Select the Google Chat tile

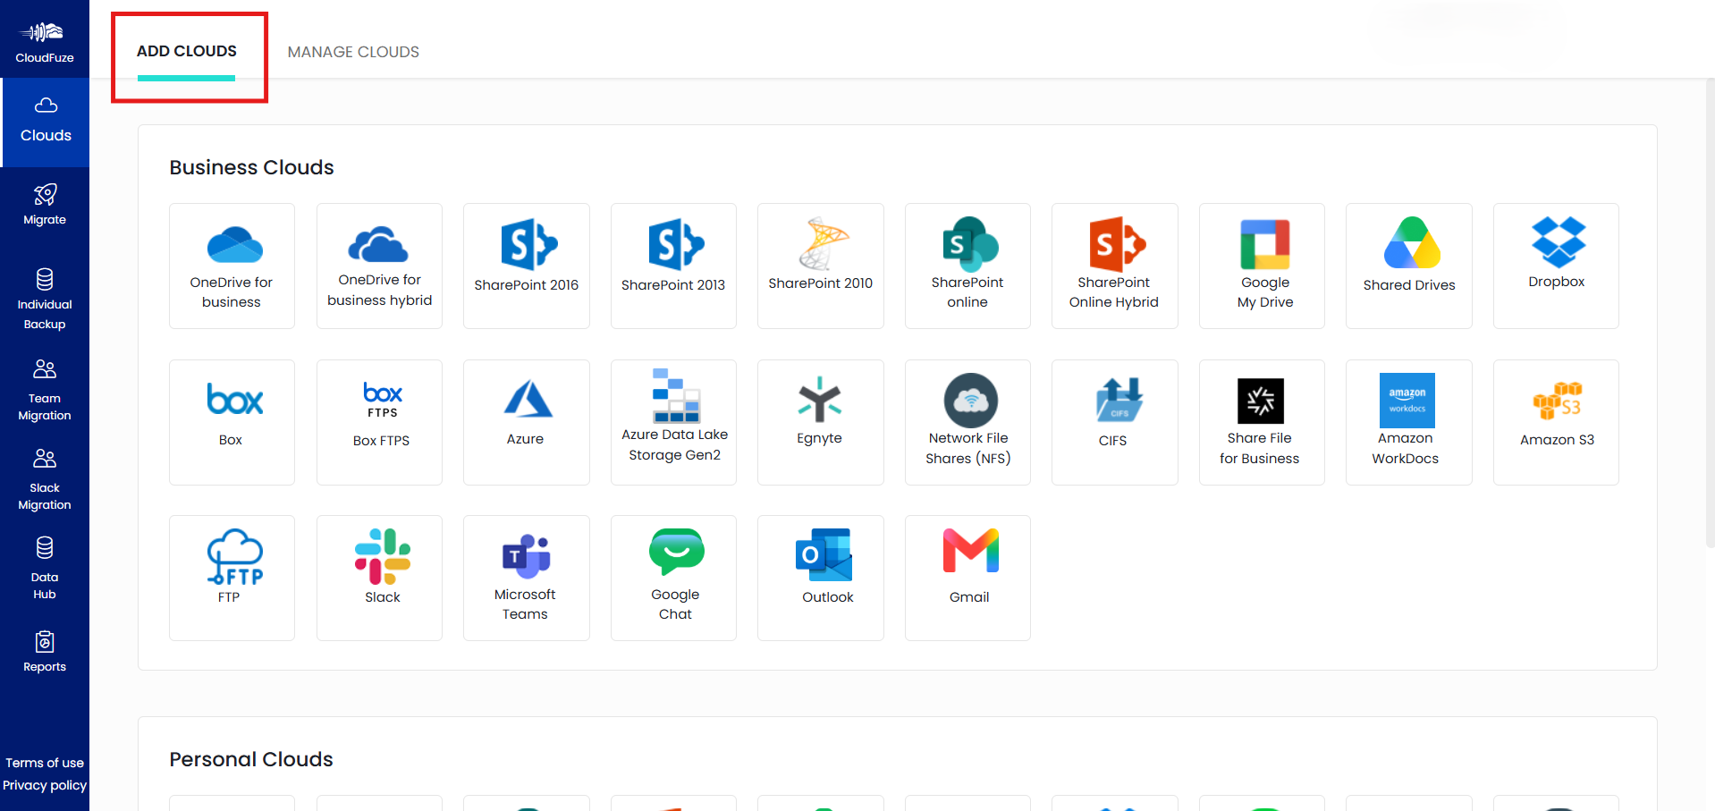pyautogui.click(x=673, y=578)
